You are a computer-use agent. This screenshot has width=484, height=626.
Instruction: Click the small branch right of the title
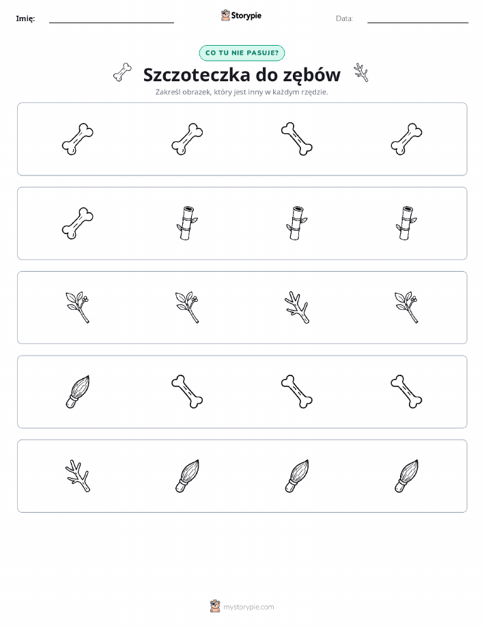pyautogui.click(x=361, y=72)
